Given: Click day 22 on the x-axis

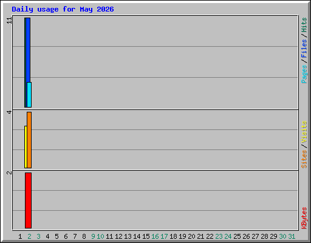Looking at the screenshot, I should point(210,236).
